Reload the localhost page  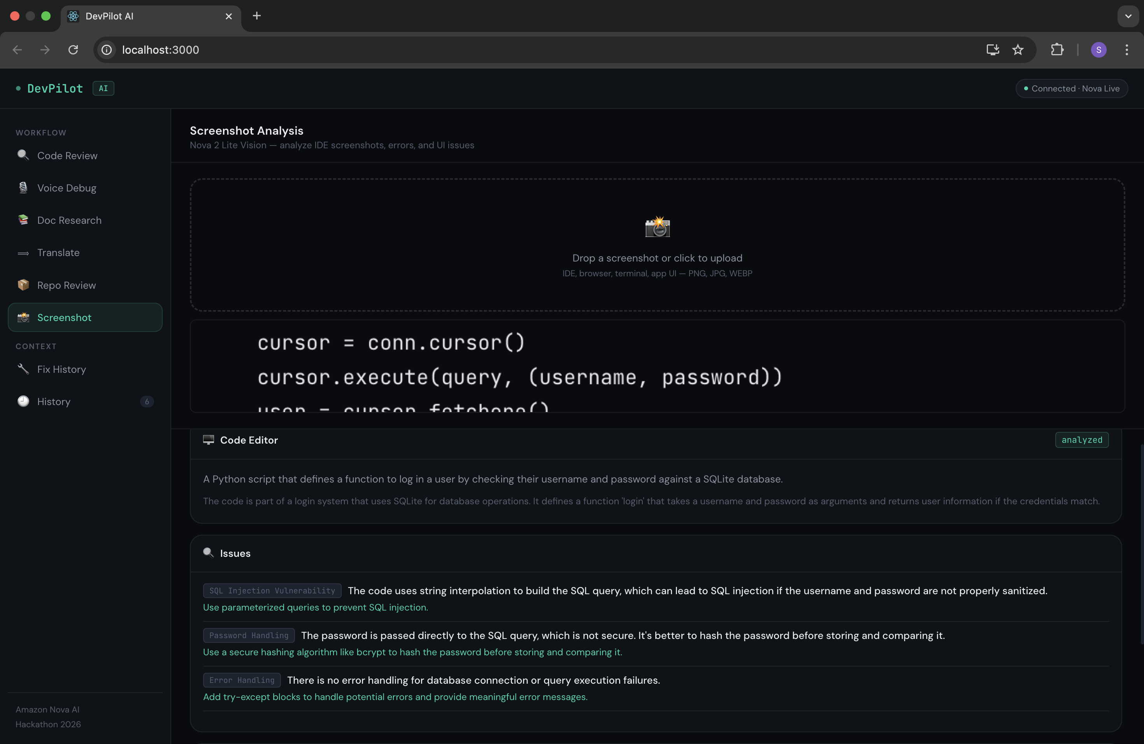tap(73, 49)
